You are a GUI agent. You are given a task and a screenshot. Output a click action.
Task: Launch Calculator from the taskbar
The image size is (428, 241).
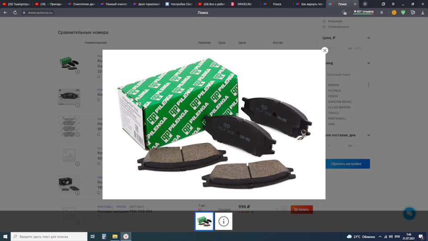(x=104, y=237)
